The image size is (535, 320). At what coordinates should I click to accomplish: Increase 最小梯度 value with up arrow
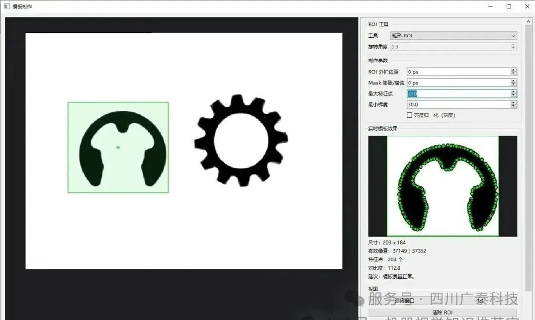click(x=514, y=103)
